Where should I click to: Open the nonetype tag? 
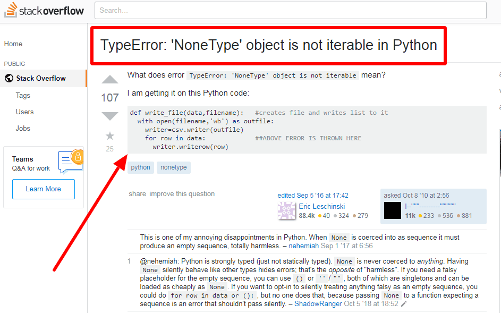tap(174, 167)
